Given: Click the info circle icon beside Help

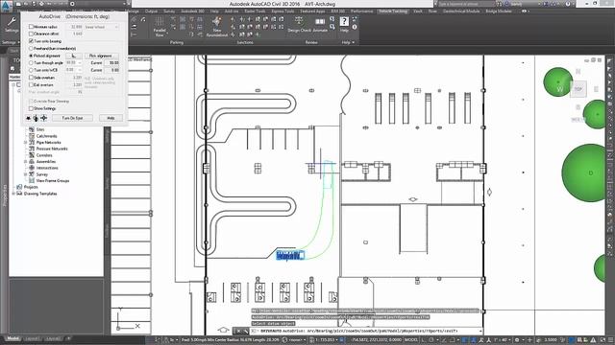Looking at the screenshot, I should click(355, 27).
